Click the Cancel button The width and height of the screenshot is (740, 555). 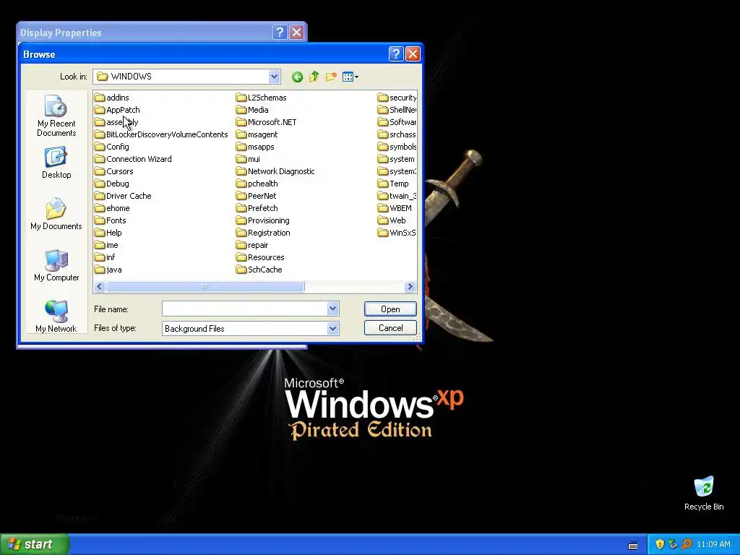coord(390,328)
